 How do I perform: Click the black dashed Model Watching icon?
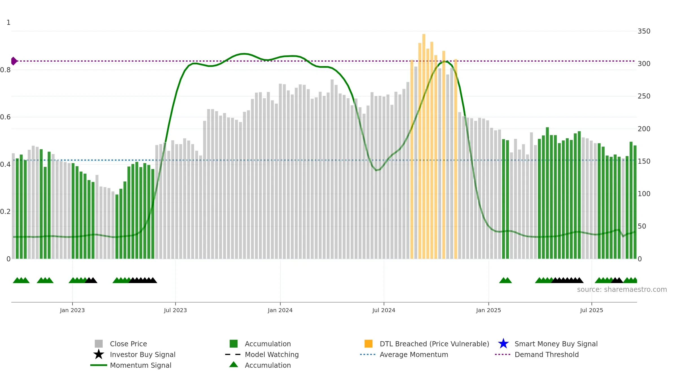pyautogui.click(x=233, y=354)
